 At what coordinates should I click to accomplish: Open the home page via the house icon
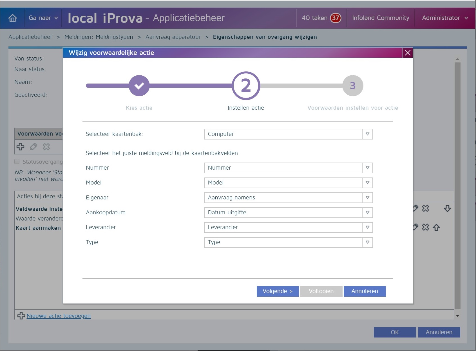[12, 18]
